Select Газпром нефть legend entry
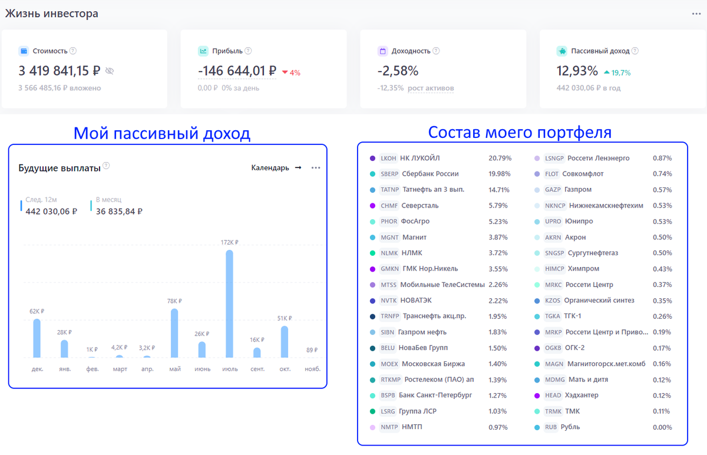The height and width of the screenshot is (455, 707). pos(422,332)
